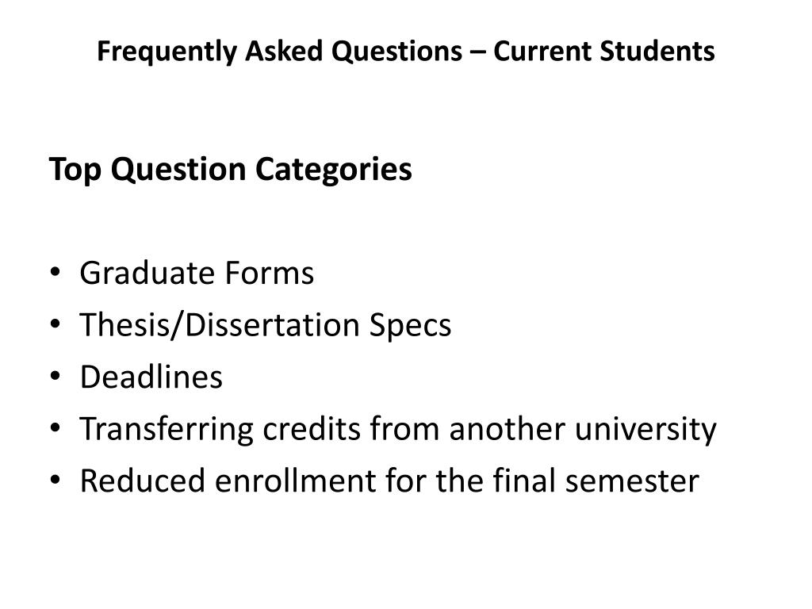
Task: Click the bullet dot before Thesis/Dissertation Specs
Action: pyautogui.click(x=56, y=324)
